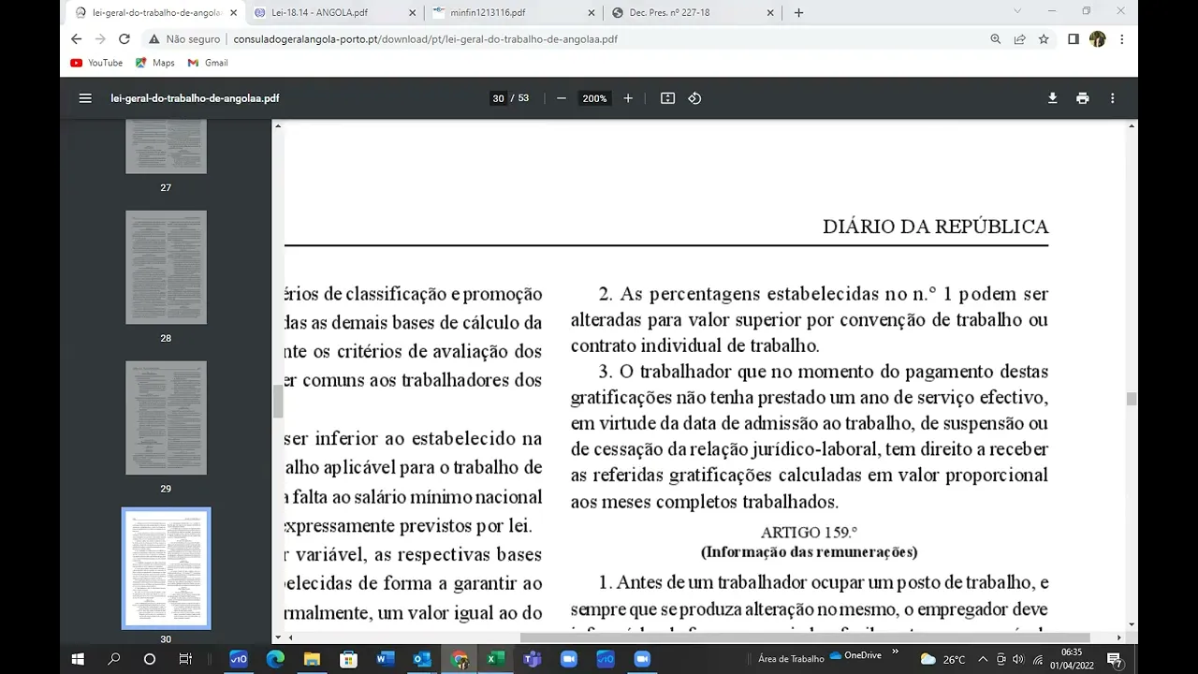
Task: Open Microsoft Store from taskbar
Action: tap(348, 659)
